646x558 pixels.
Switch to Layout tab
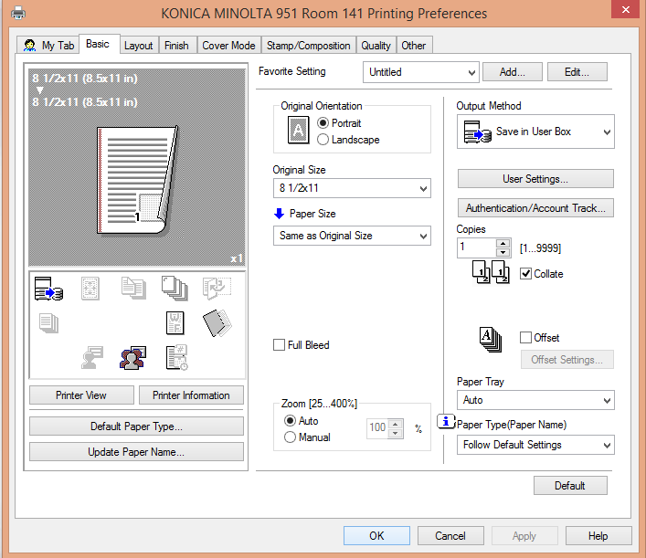click(139, 46)
